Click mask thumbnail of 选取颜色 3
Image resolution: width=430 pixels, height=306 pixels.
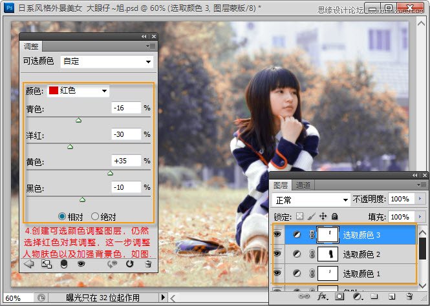tap(328, 234)
